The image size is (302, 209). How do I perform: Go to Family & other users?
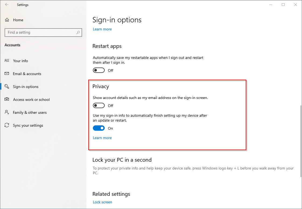click(30, 112)
